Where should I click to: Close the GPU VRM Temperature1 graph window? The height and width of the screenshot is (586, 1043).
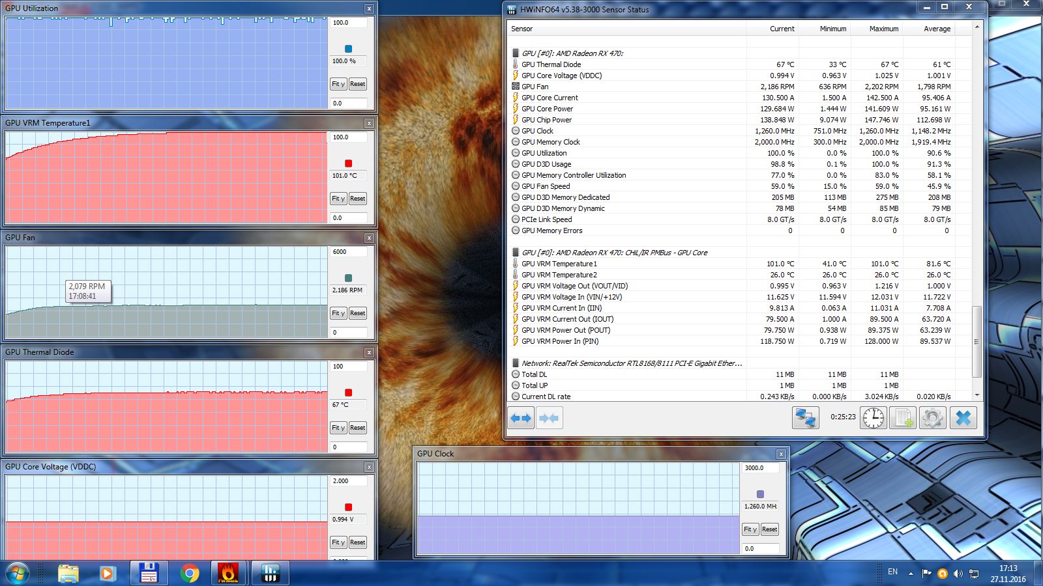(x=369, y=123)
